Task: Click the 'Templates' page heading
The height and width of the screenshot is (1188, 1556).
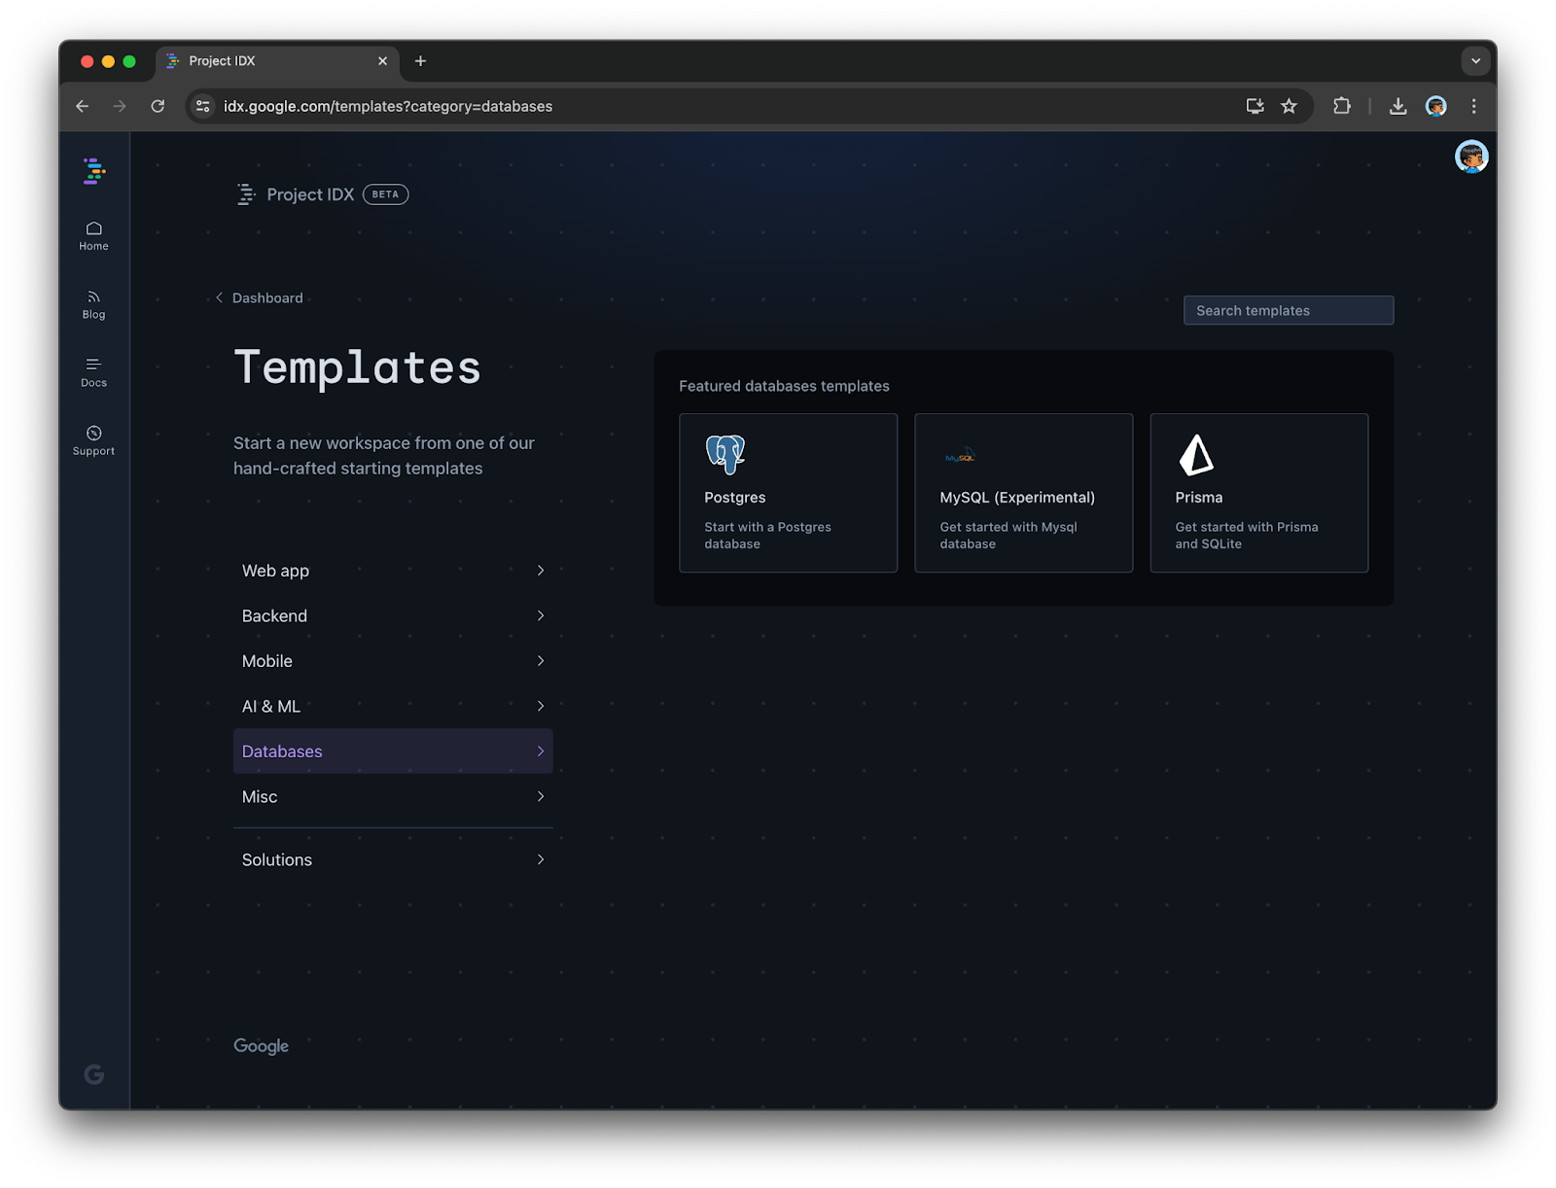Action: click(x=358, y=367)
